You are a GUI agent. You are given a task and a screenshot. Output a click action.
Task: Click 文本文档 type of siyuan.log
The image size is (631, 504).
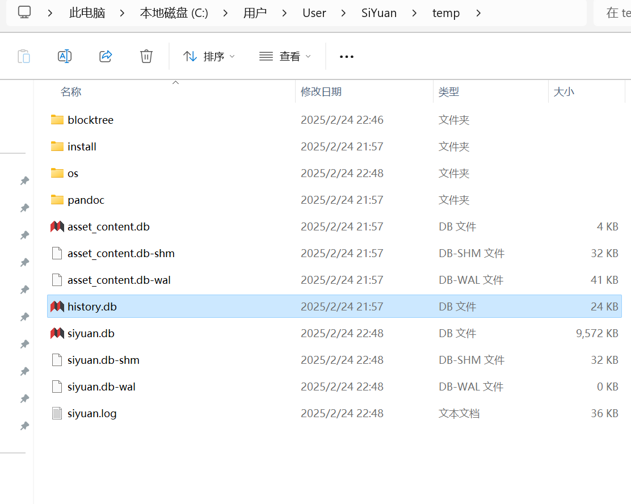tap(458, 413)
